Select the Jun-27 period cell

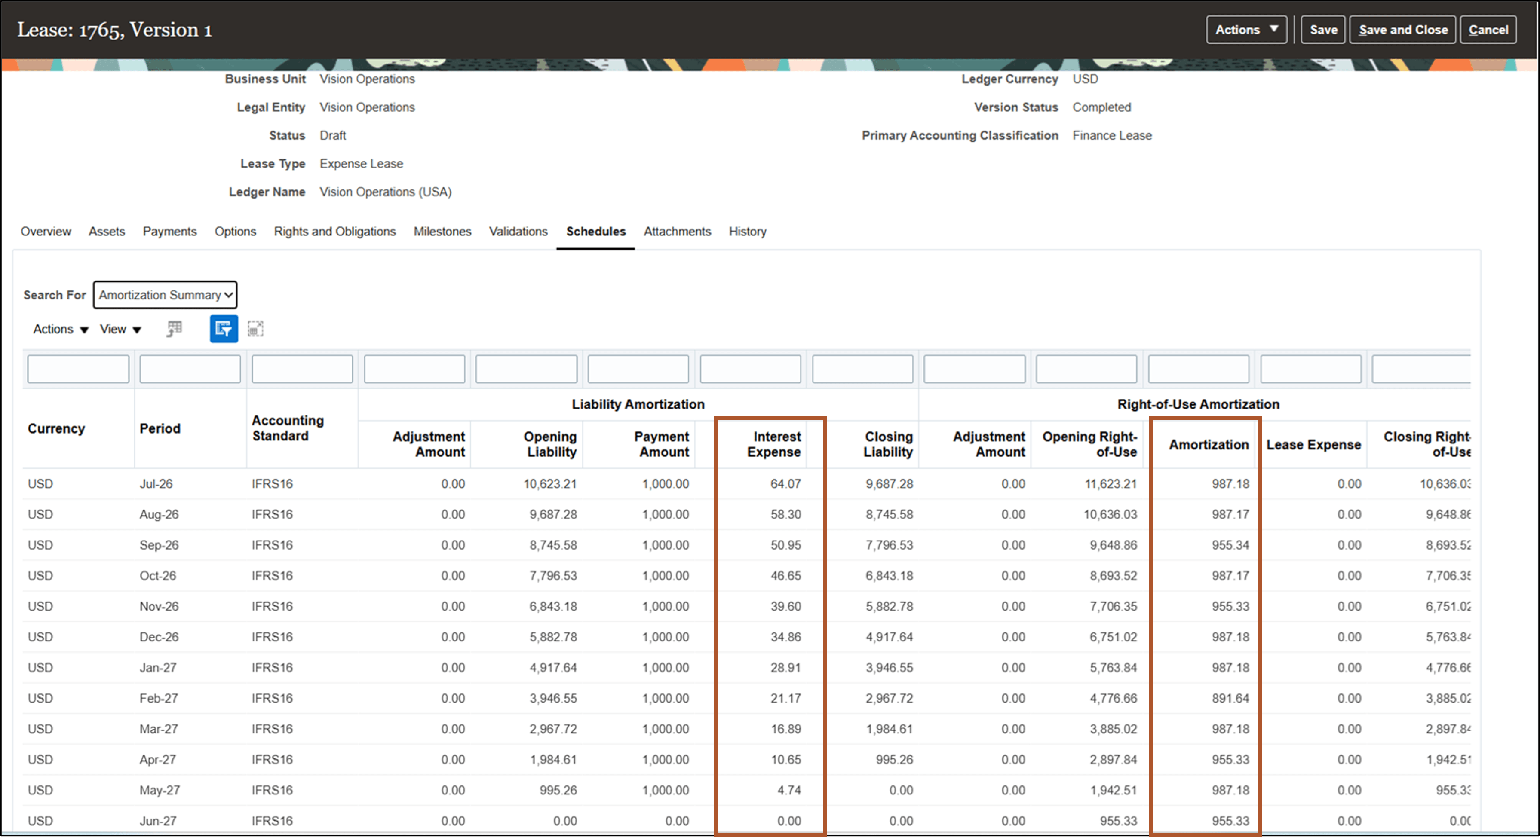coord(158,821)
